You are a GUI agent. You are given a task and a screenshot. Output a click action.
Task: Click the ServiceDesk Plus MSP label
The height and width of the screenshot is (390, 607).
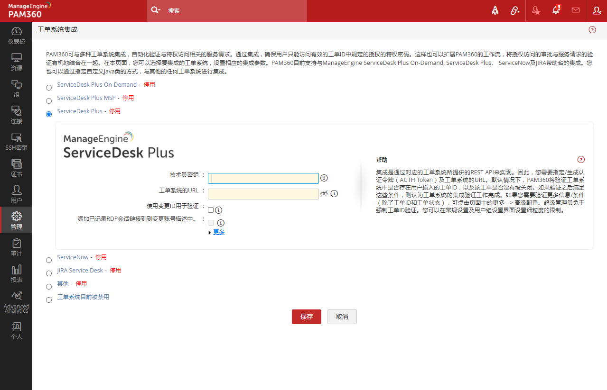(86, 98)
